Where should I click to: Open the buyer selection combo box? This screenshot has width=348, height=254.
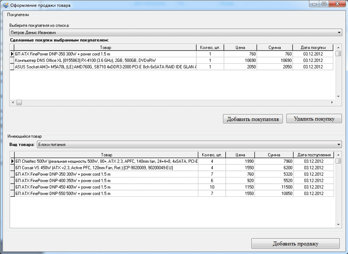coord(176,32)
